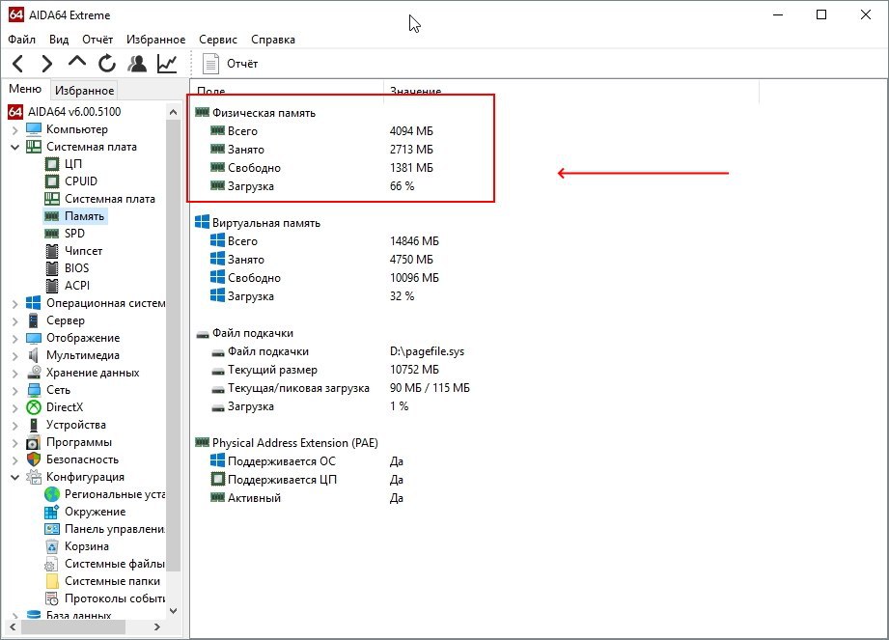Open Протоколы событий tree item
889x640 pixels.
point(105,598)
